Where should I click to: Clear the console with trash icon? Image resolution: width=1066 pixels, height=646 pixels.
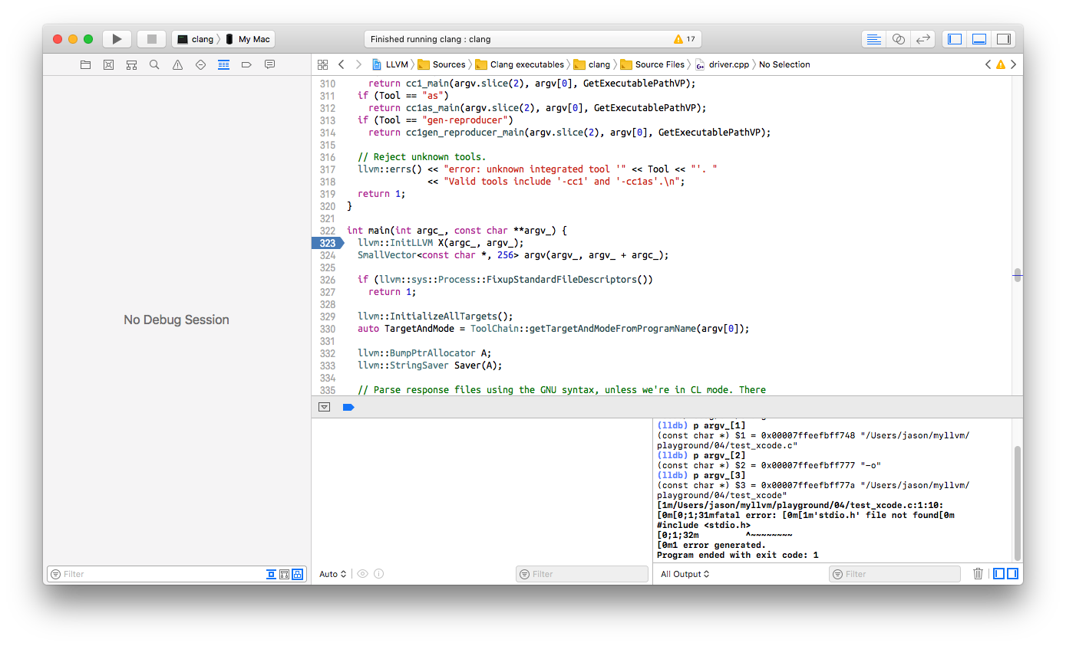pyautogui.click(x=978, y=574)
